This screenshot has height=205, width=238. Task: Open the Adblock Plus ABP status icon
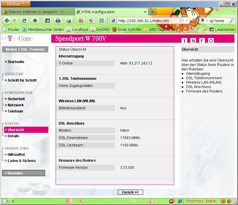172,201
